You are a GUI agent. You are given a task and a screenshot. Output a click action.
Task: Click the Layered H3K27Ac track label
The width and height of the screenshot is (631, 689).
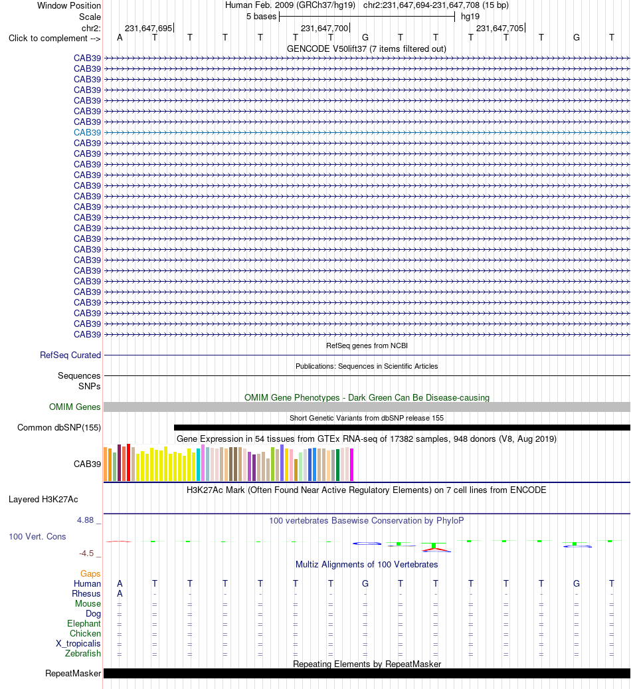tap(43, 499)
